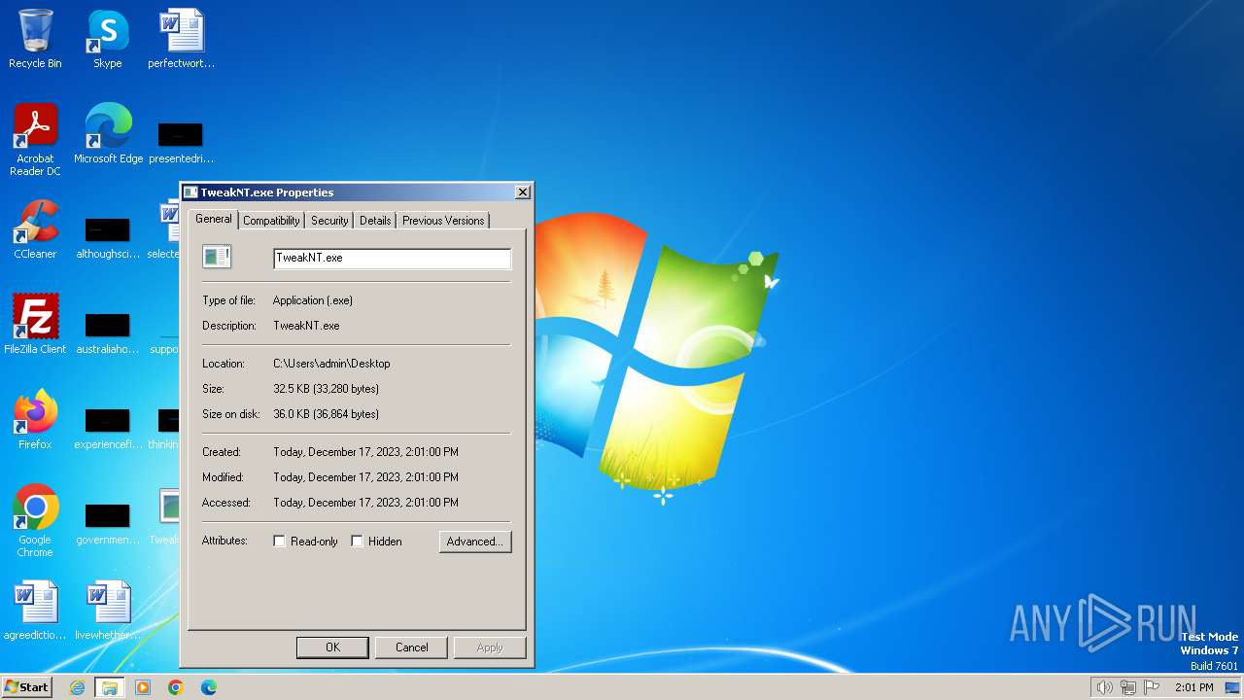Click the network tray icon
1244x700 pixels.
pyautogui.click(x=1128, y=687)
